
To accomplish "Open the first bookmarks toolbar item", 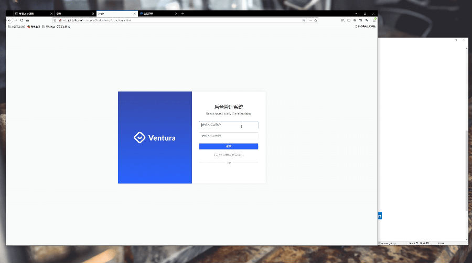I will (17, 26).
